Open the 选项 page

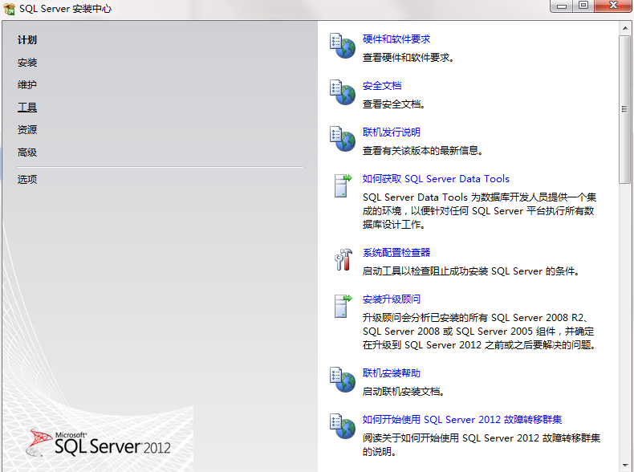[x=27, y=179]
